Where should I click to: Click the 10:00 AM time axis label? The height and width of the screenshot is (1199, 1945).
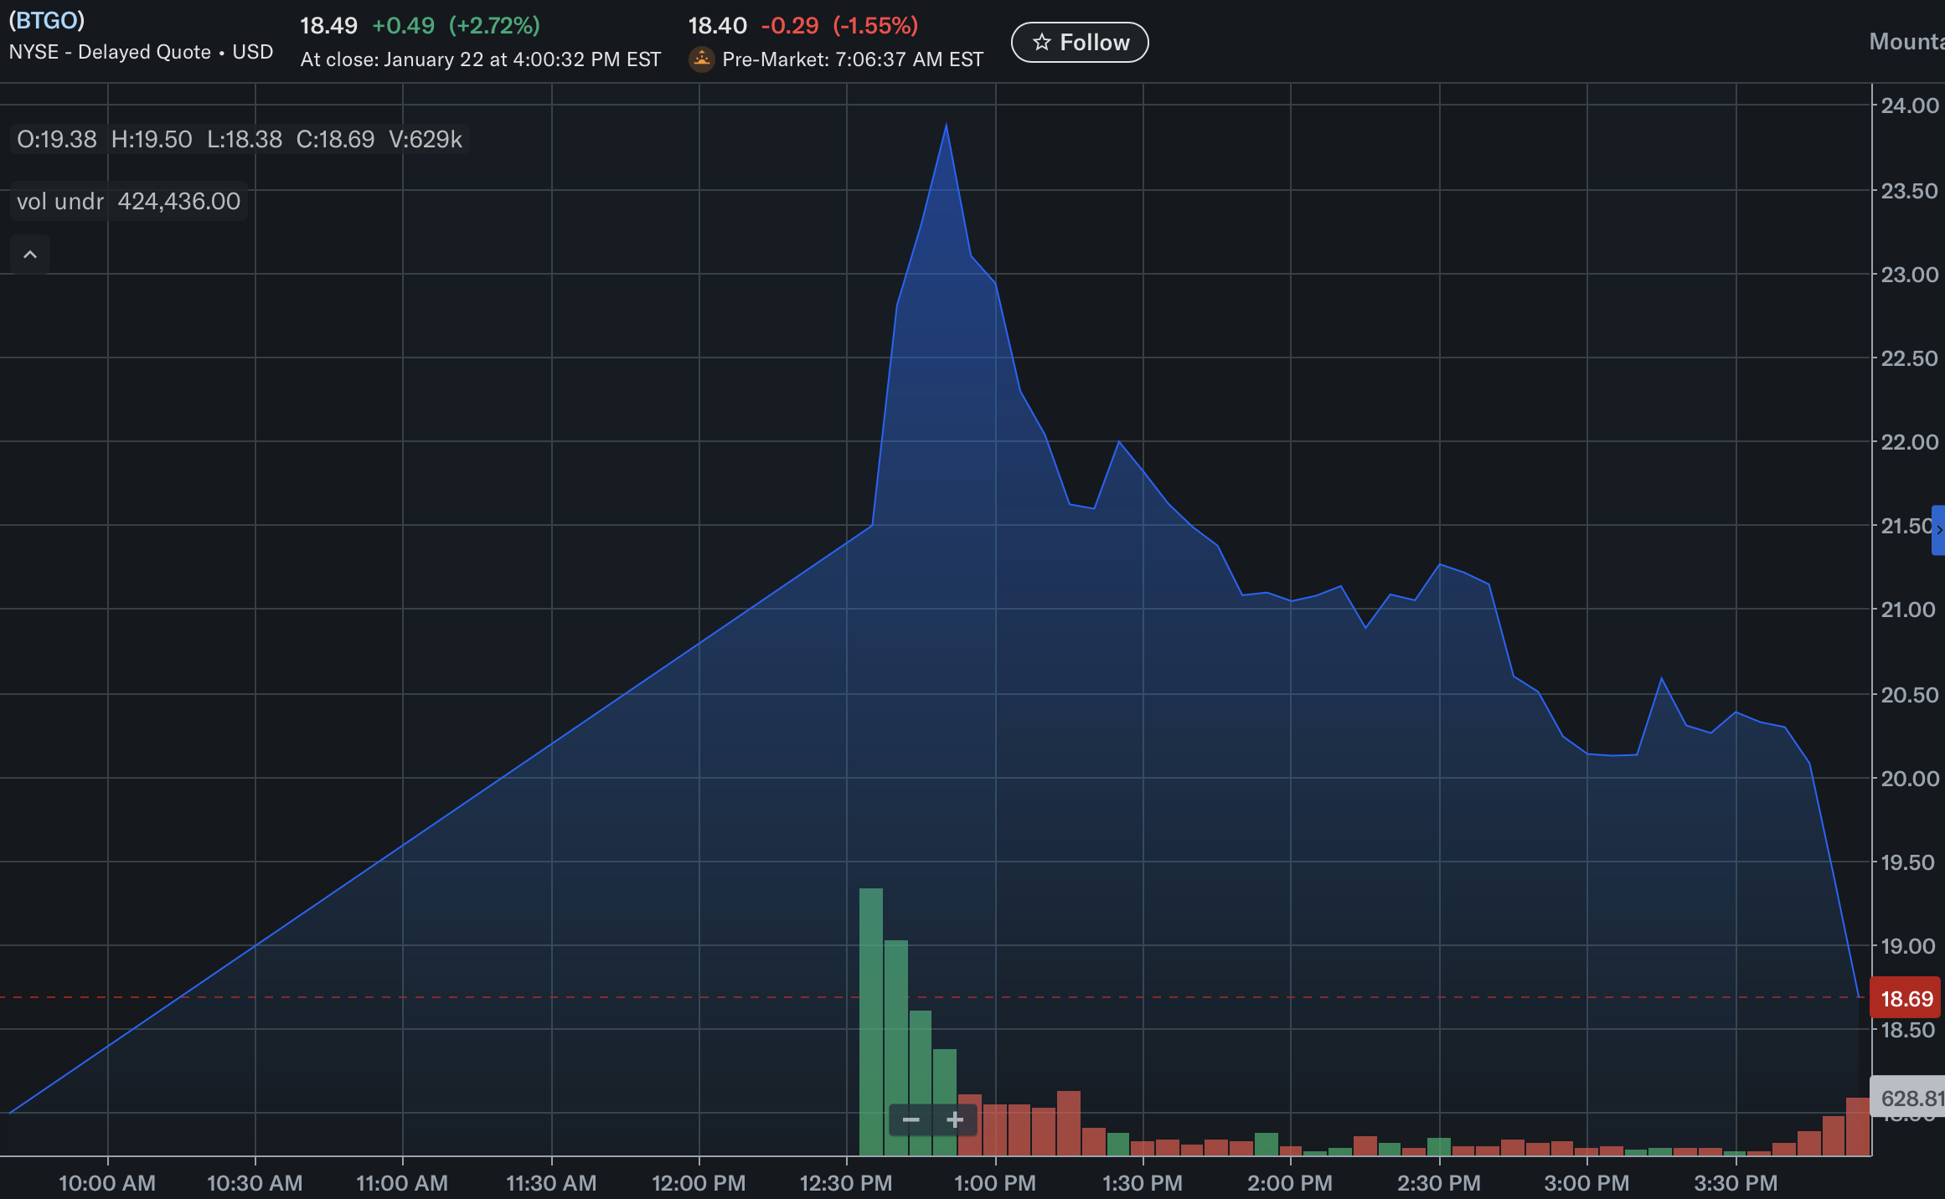point(107,1183)
